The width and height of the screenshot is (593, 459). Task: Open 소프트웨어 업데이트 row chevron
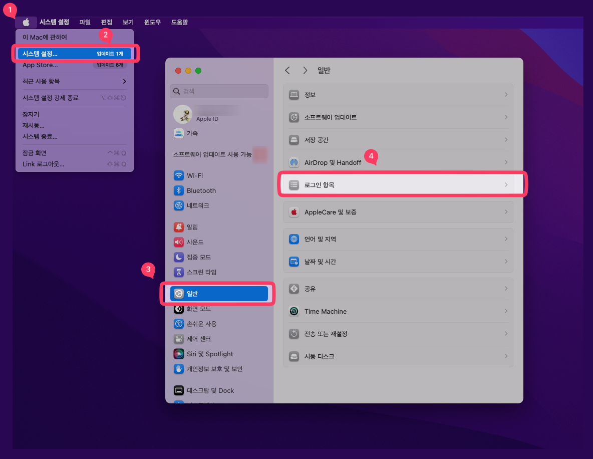click(506, 117)
